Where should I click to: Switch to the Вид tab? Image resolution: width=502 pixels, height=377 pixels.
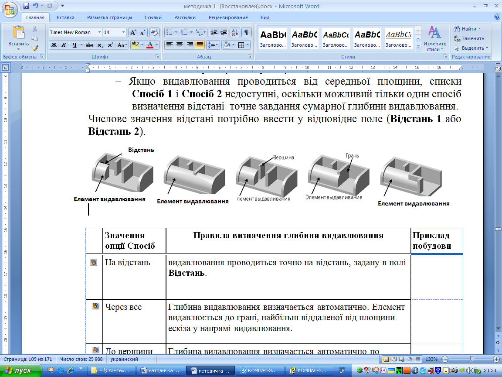(x=265, y=17)
